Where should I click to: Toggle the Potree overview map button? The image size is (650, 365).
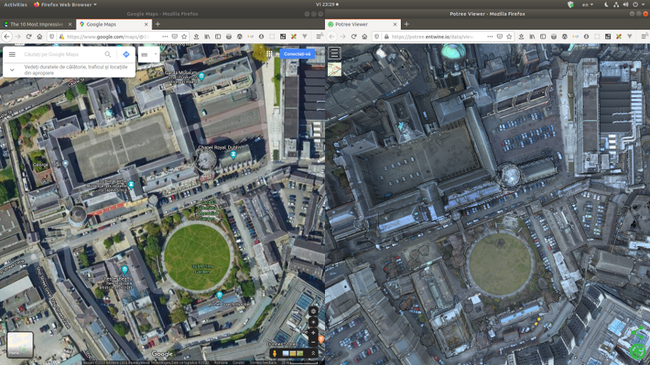tap(334, 69)
